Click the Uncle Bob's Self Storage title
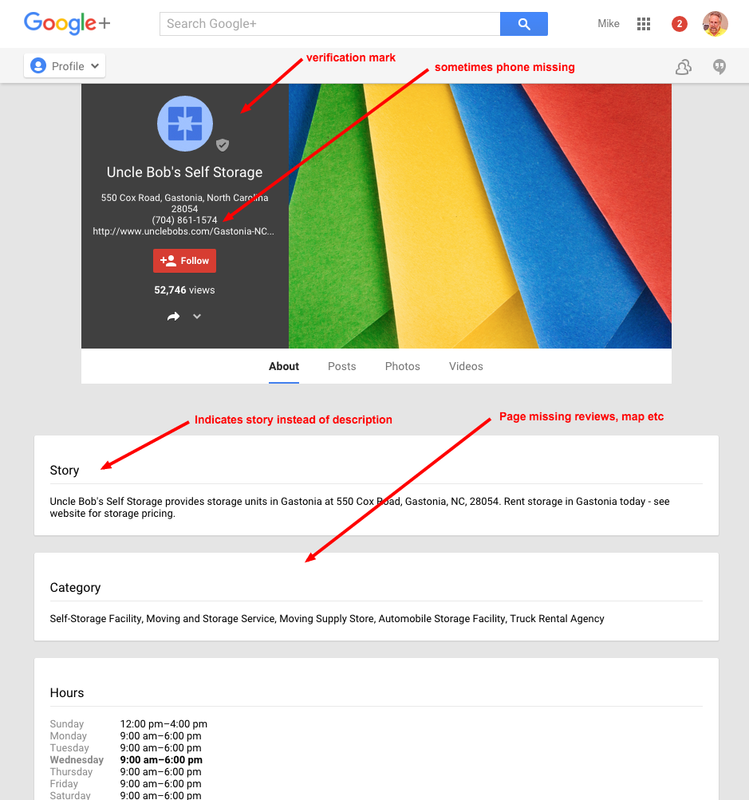This screenshot has height=800, width=749. [185, 172]
